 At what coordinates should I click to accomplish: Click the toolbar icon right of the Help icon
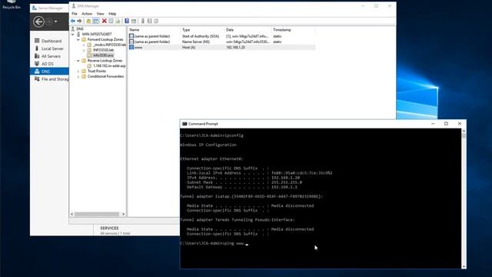(134, 21)
